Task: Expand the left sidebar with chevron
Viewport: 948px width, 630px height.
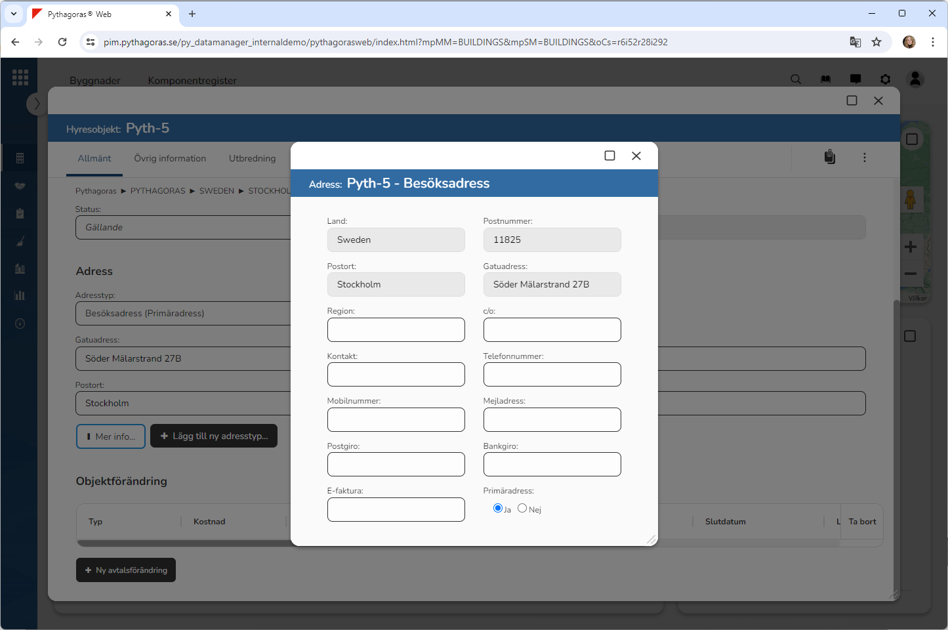Action: (x=37, y=104)
